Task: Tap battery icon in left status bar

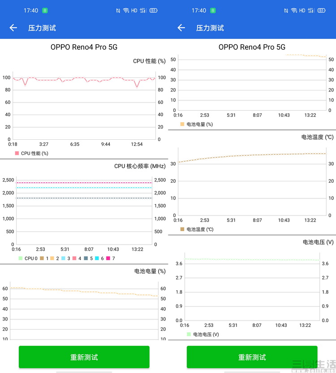Action: tap(154, 10)
